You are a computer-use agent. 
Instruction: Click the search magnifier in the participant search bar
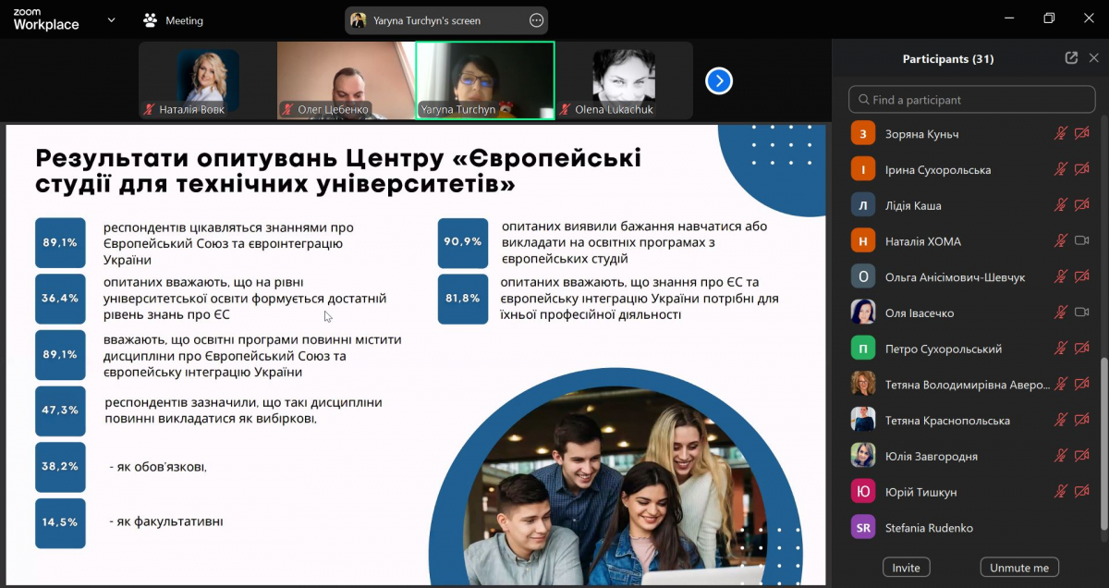pos(864,99)
